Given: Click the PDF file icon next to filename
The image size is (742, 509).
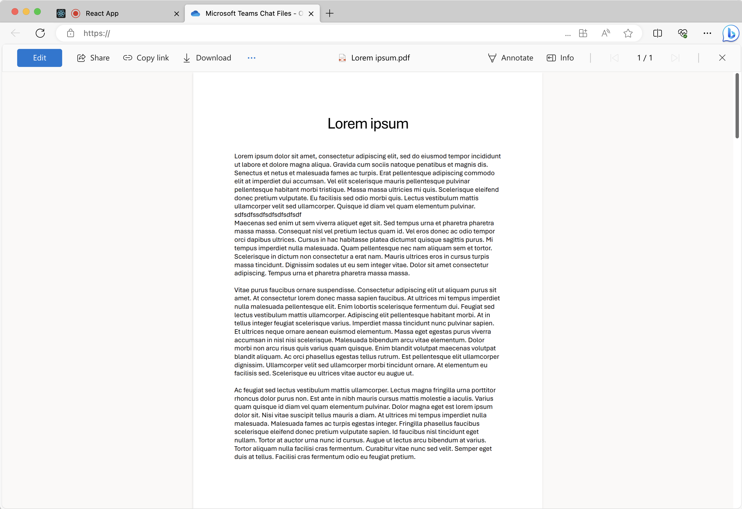Looking at the screenshot, I should (343, 57).
